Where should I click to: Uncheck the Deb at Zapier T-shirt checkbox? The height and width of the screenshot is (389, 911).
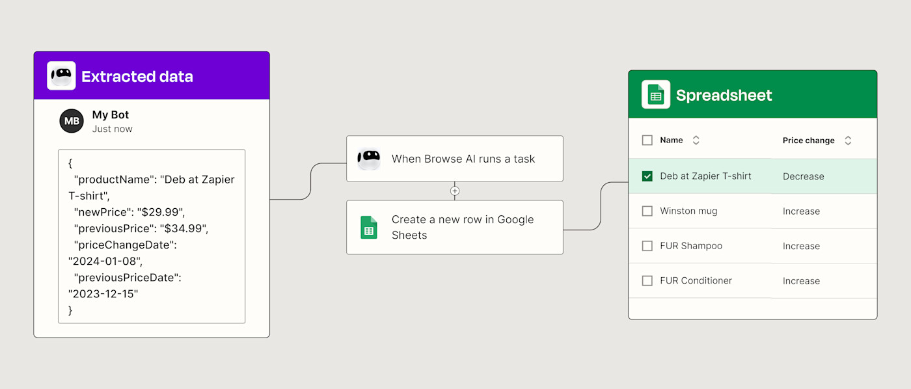[x=647, y=176]
